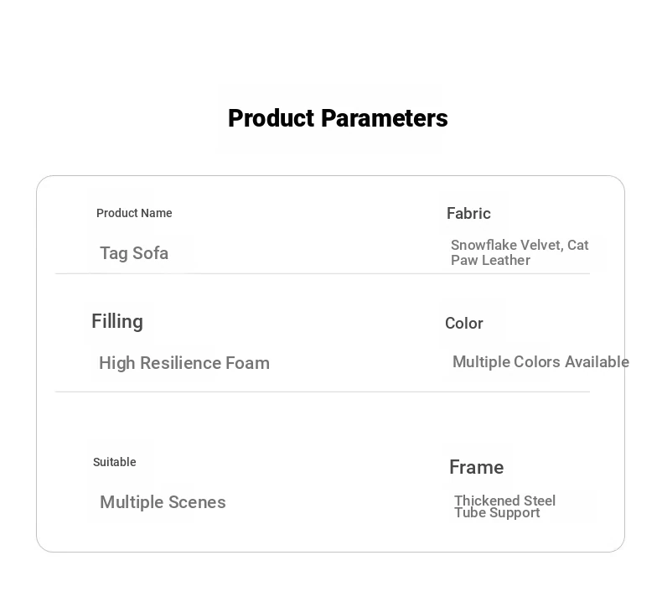
Task: Click the word Available in color value
Action: [597, 362]
